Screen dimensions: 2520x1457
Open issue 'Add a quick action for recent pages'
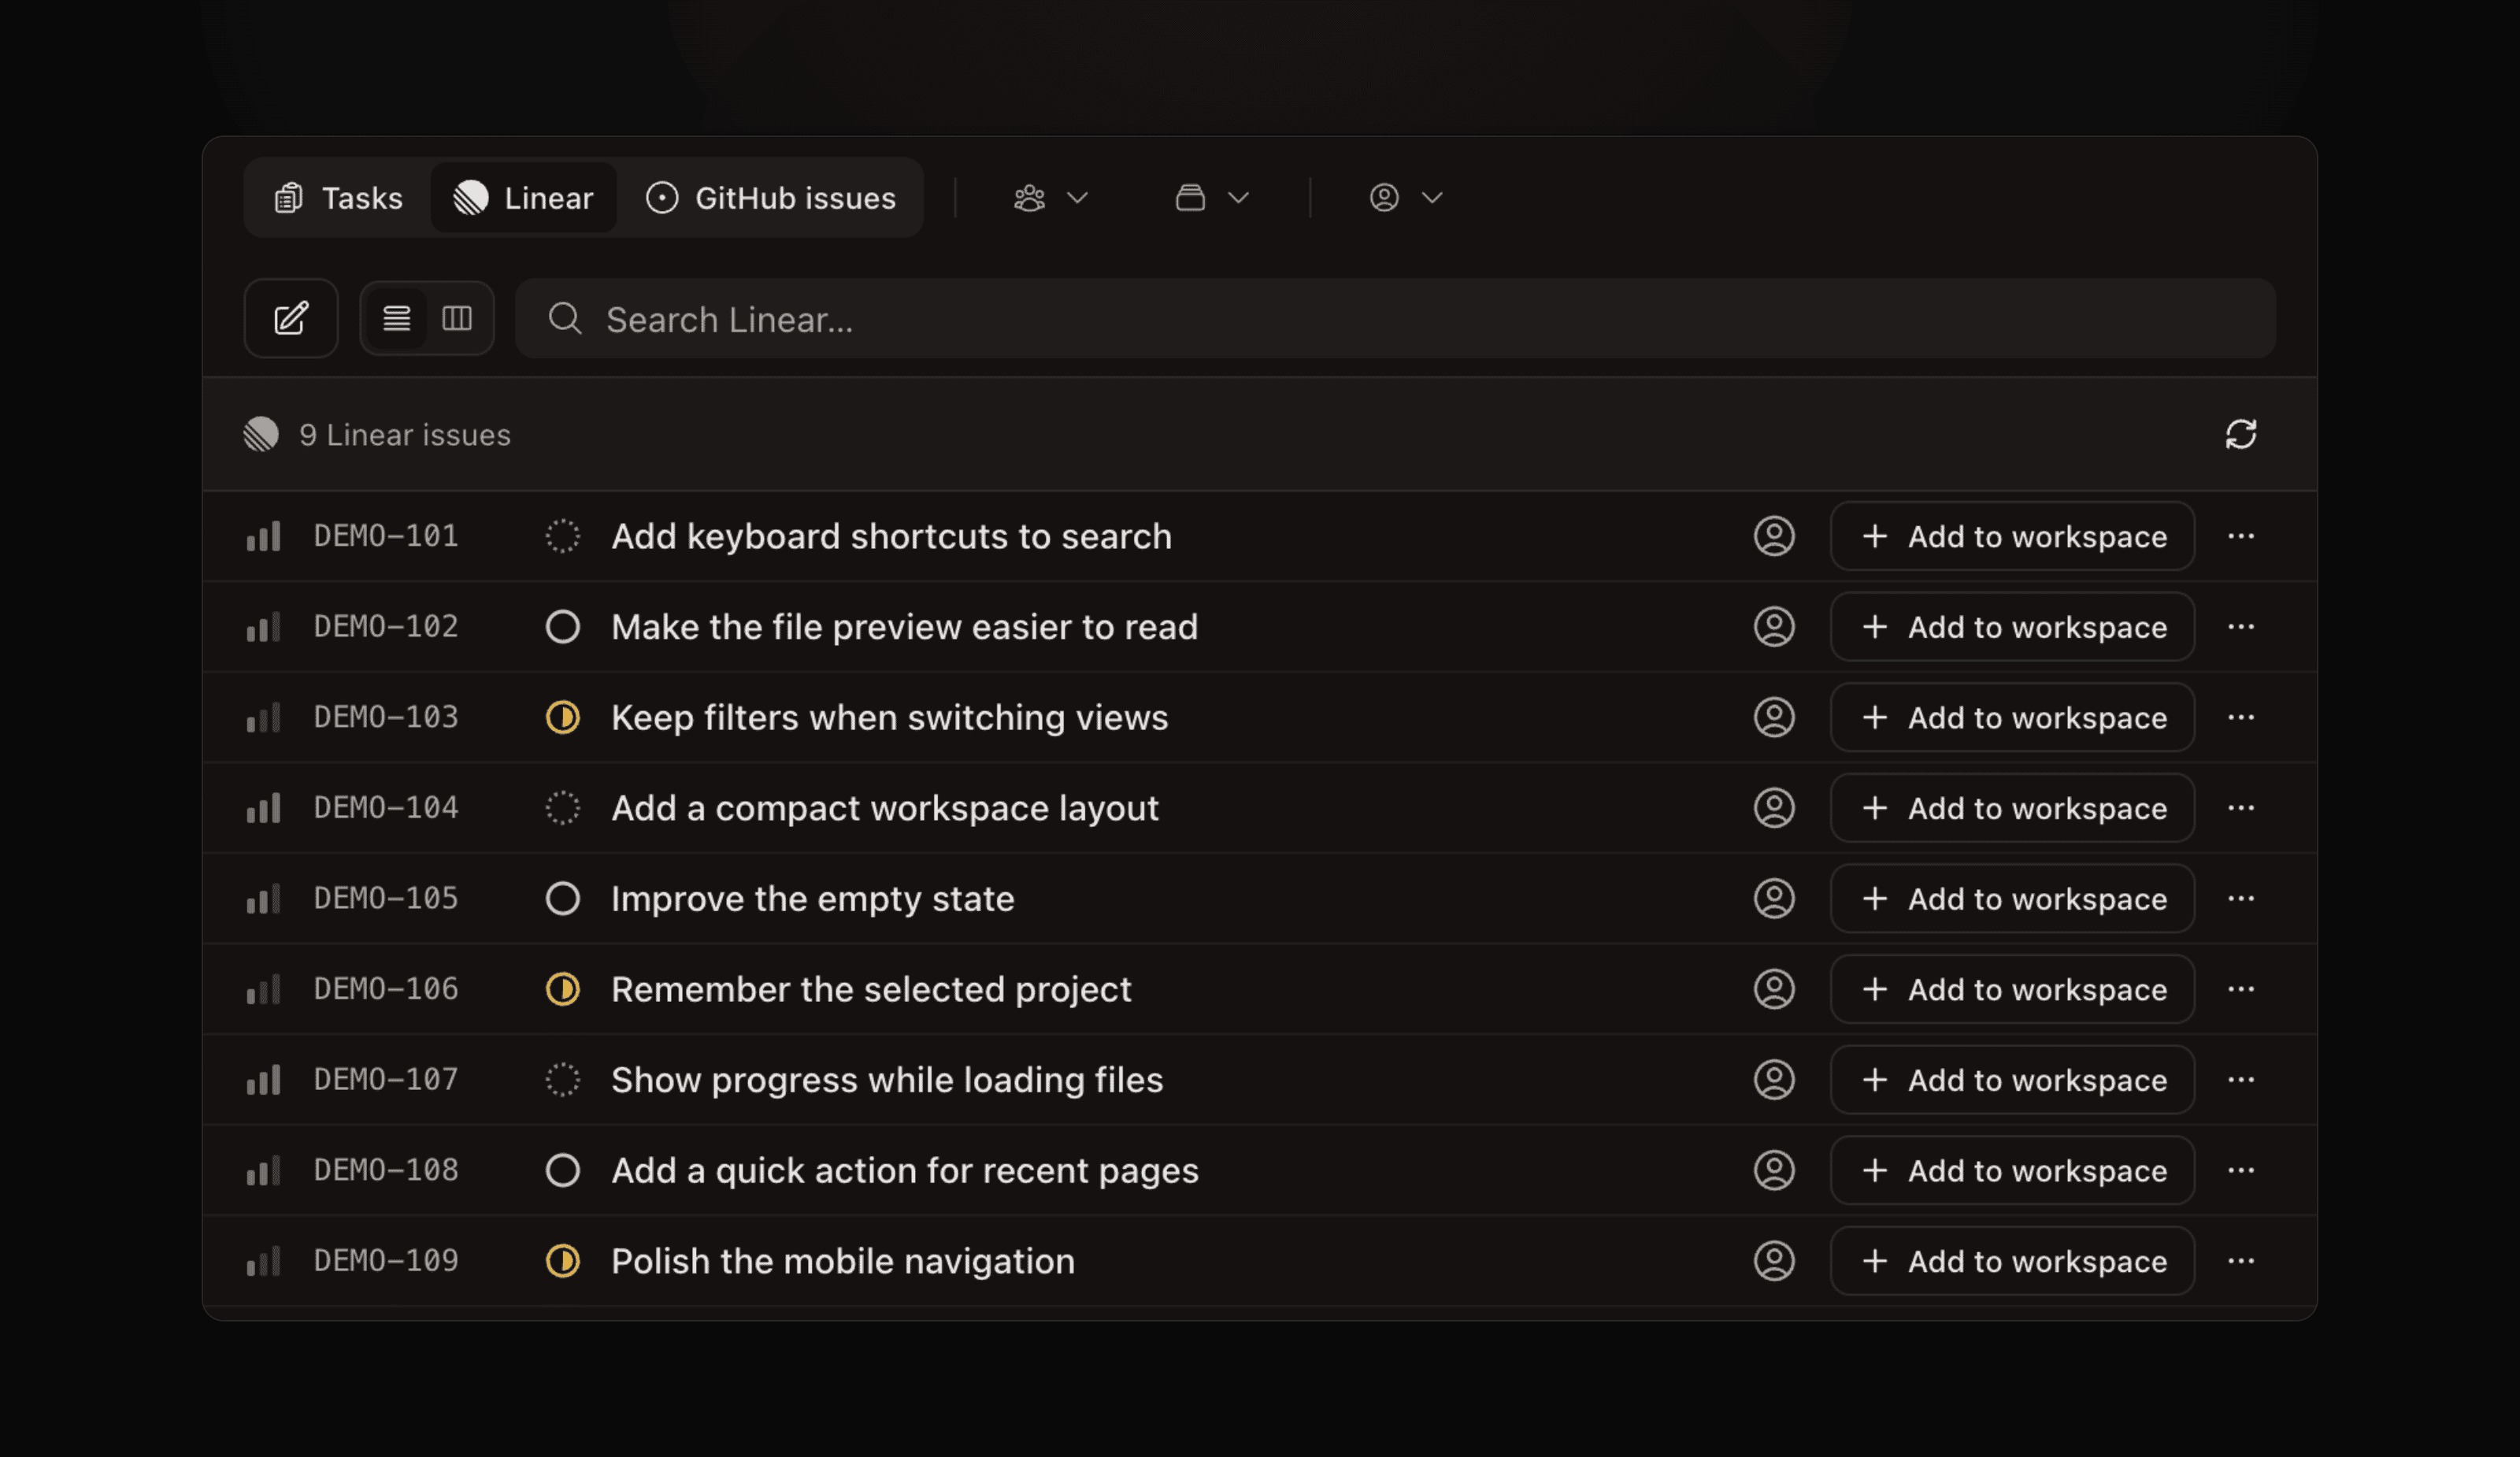pos(904,1171)
